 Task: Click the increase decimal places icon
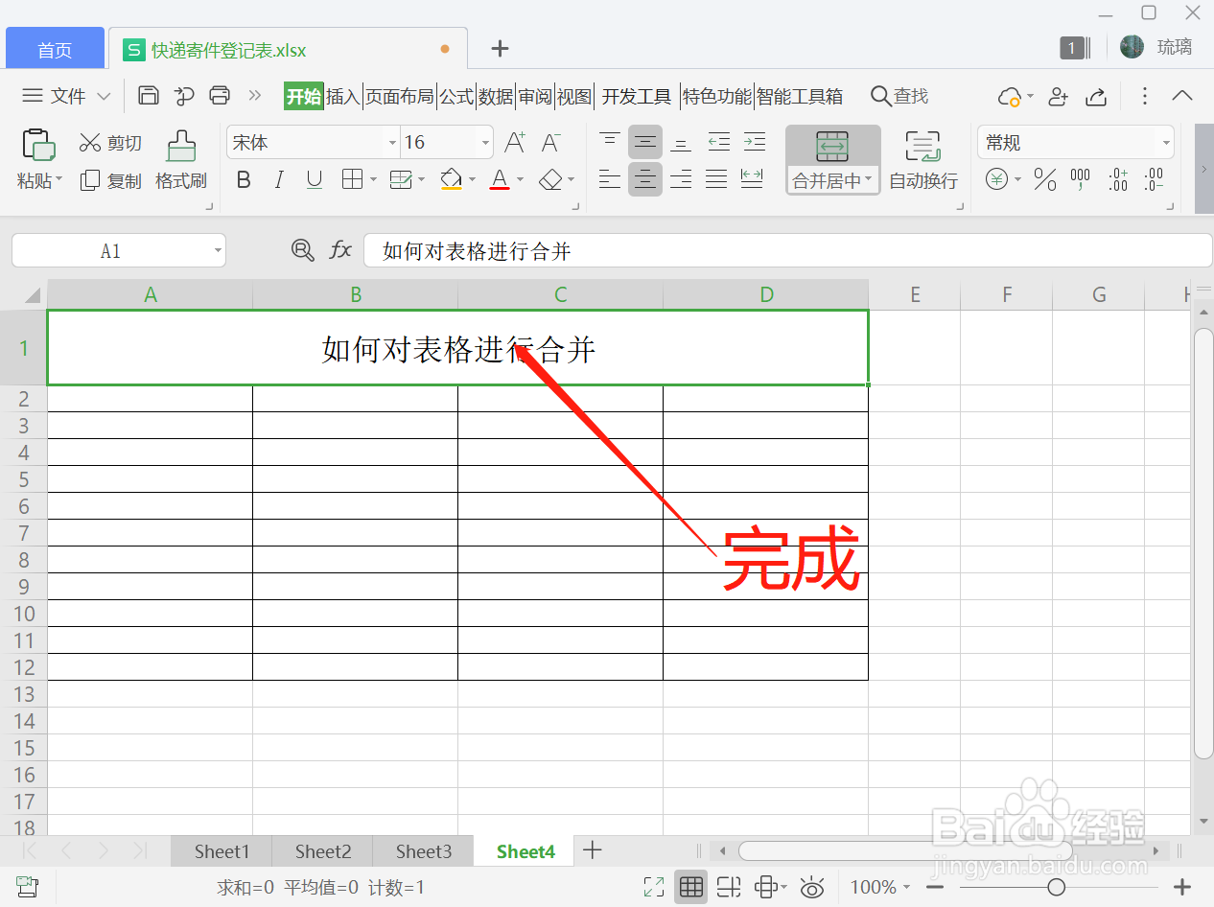[1117, 178]
